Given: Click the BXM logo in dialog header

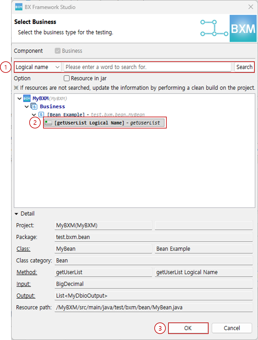Looking at the screenshot, I should pos(243,29).
